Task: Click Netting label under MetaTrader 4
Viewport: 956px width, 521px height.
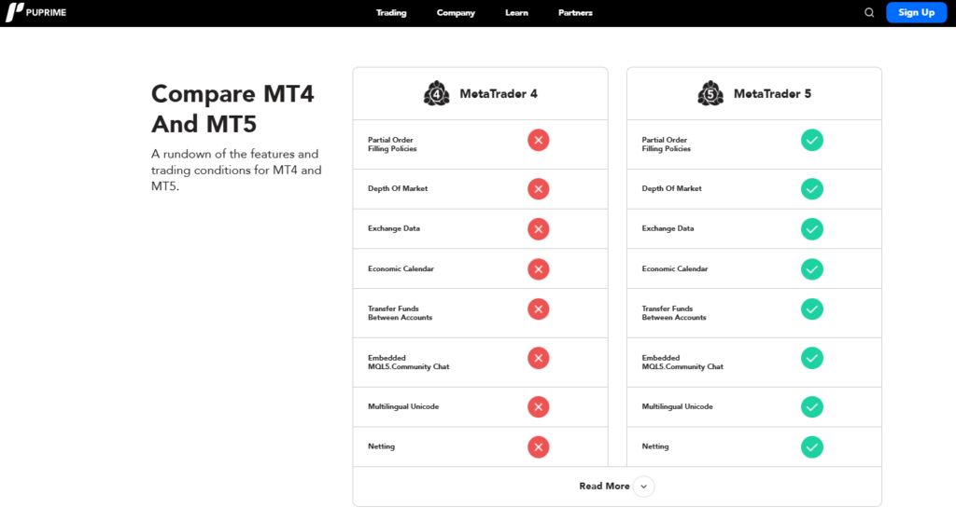Action: point(381,446)
